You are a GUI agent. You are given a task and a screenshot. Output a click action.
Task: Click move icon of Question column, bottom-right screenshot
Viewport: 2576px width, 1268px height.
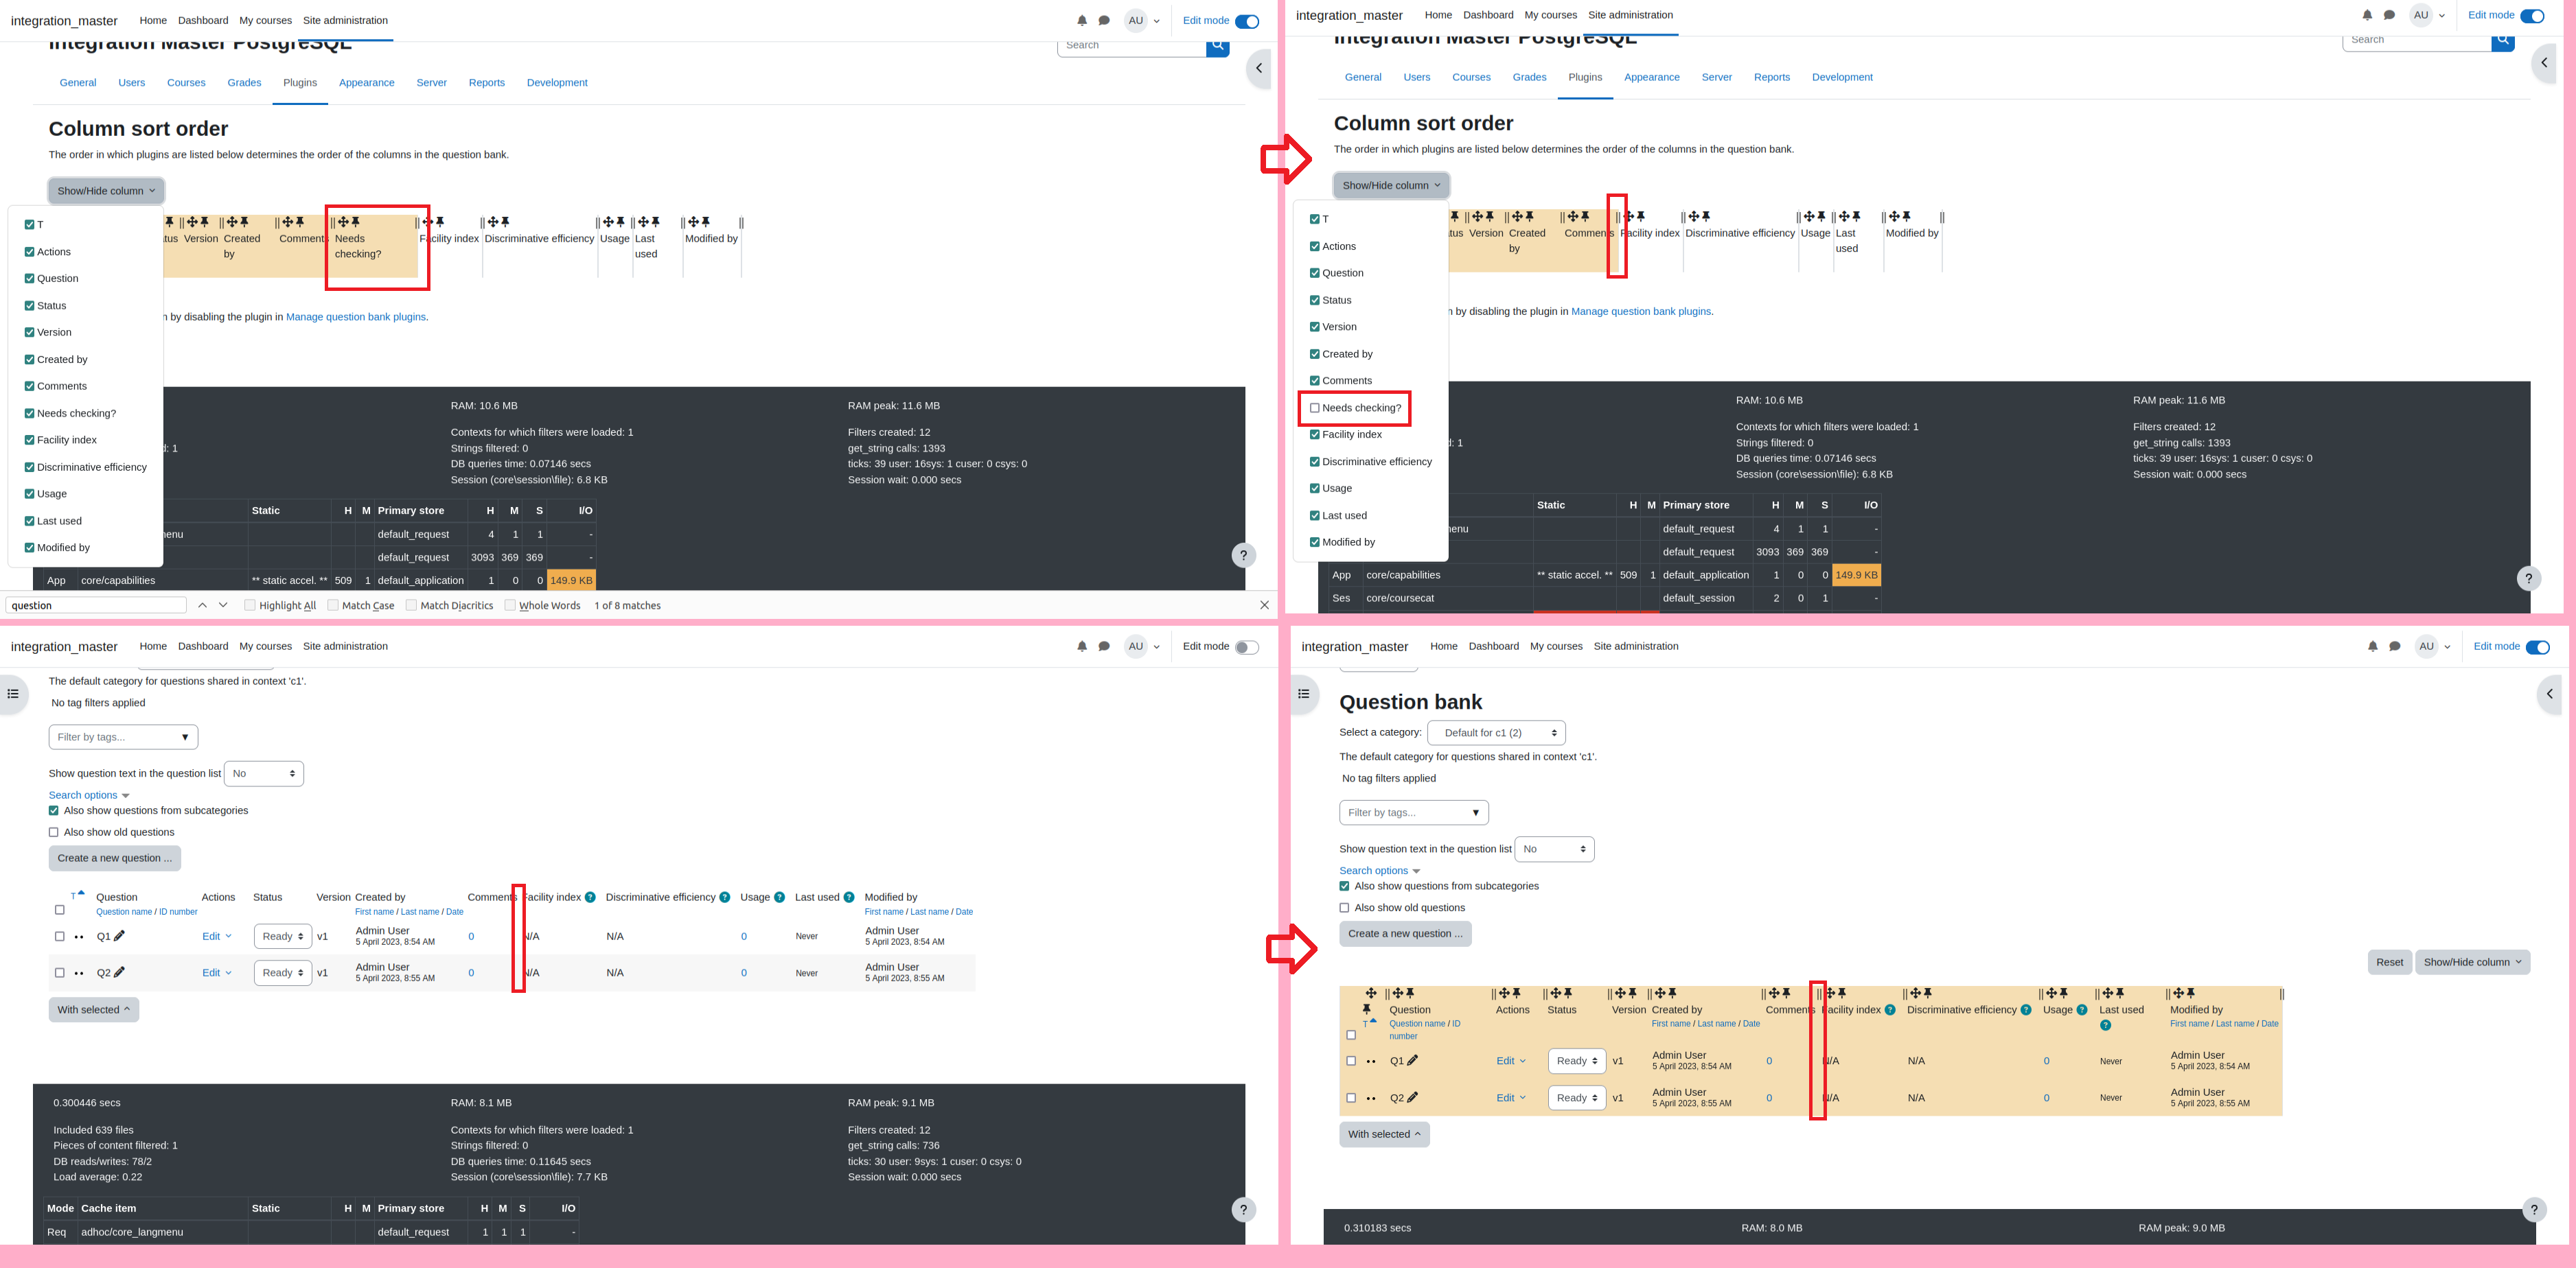pos(1397,994)
